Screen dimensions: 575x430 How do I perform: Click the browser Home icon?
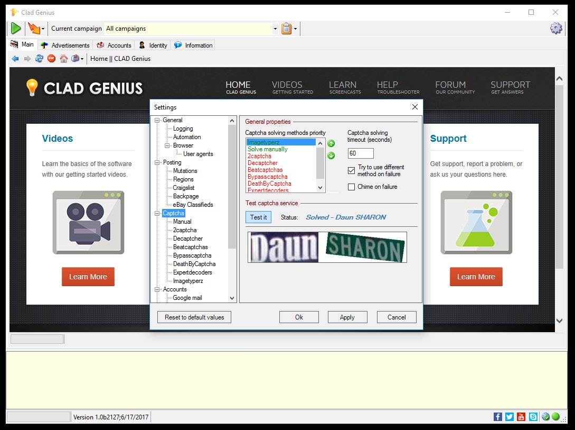[x=64, y=58]
